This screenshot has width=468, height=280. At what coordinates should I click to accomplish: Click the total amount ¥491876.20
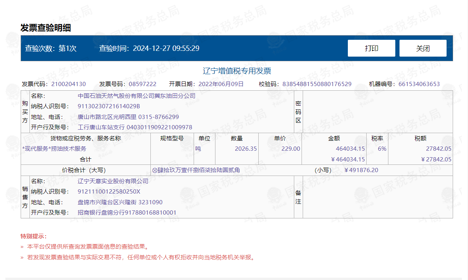point(361,170)
